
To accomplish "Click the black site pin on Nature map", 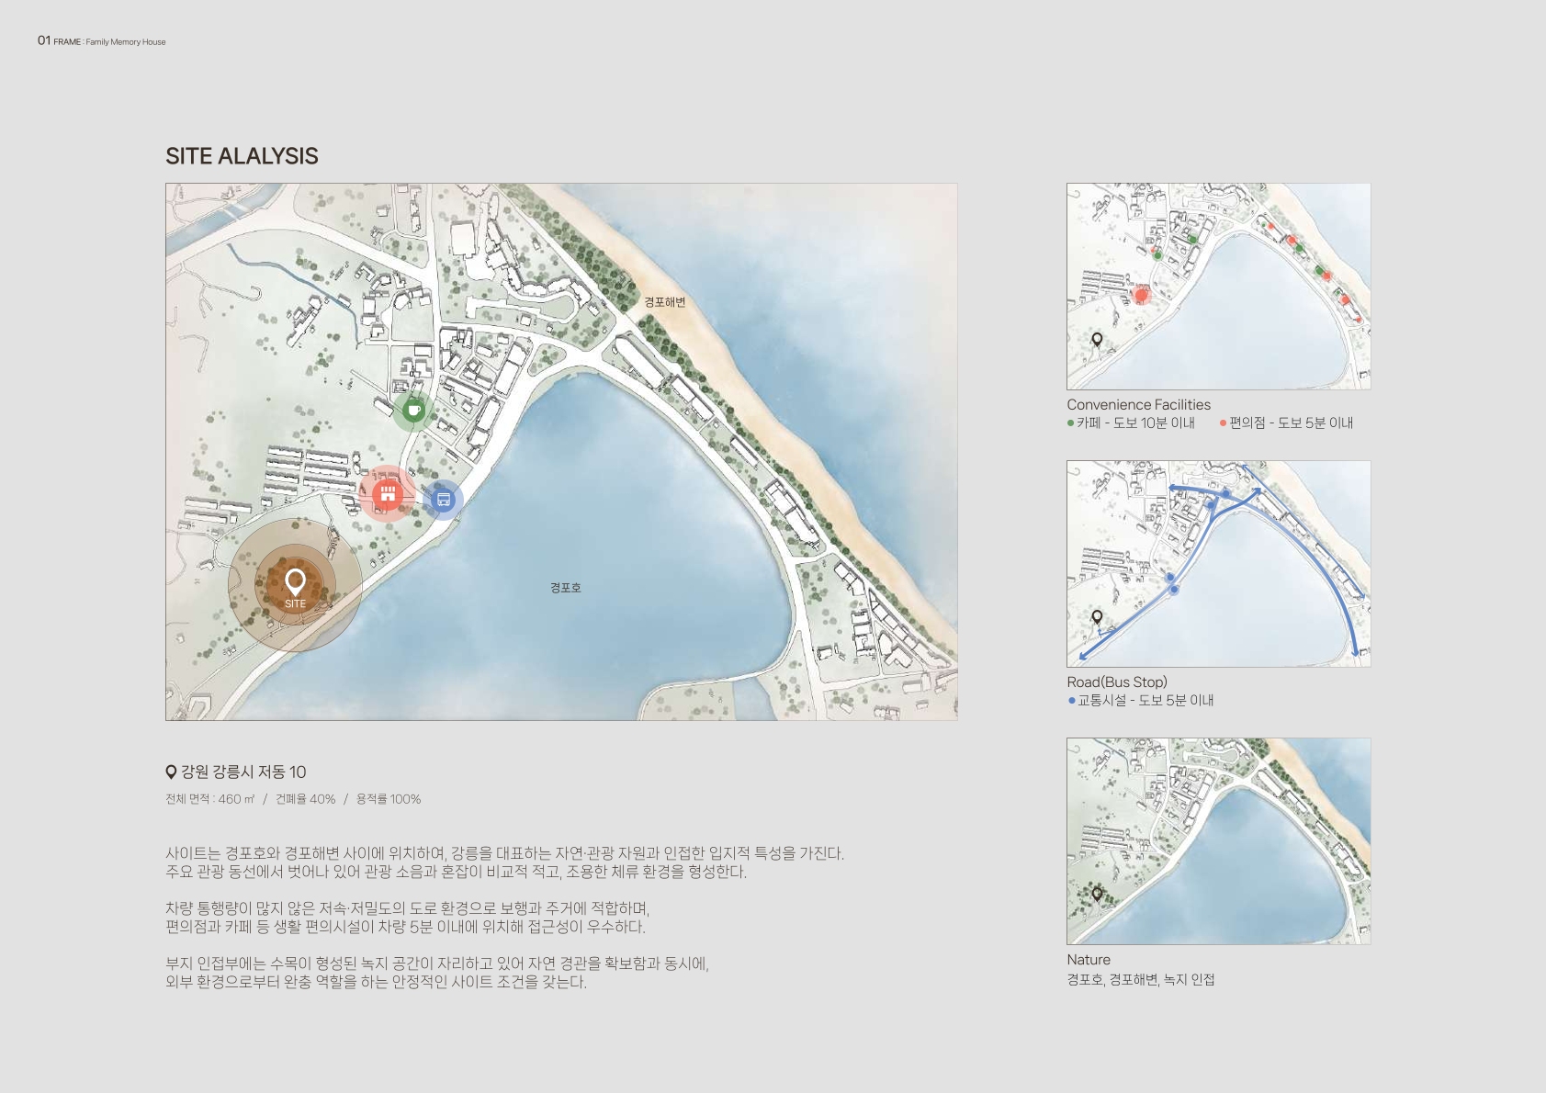I will pos(1097,895).
